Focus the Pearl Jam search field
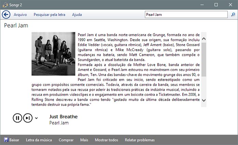 click(x=186, y=15)
